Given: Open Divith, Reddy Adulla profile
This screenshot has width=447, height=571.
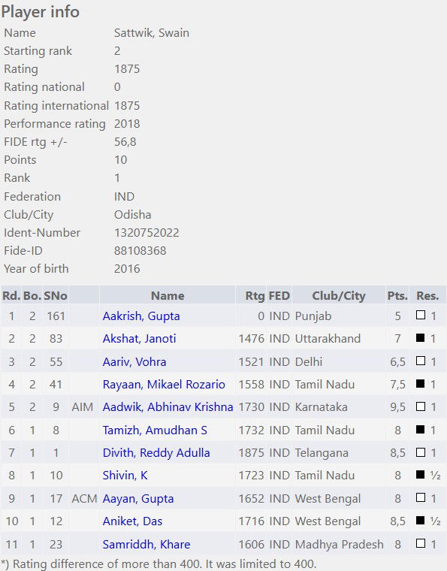Looking at the screenshot, I should pos(156,452).
